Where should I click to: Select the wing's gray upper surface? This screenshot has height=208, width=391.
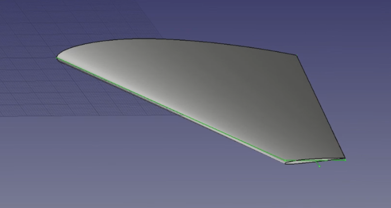[199, 87]
